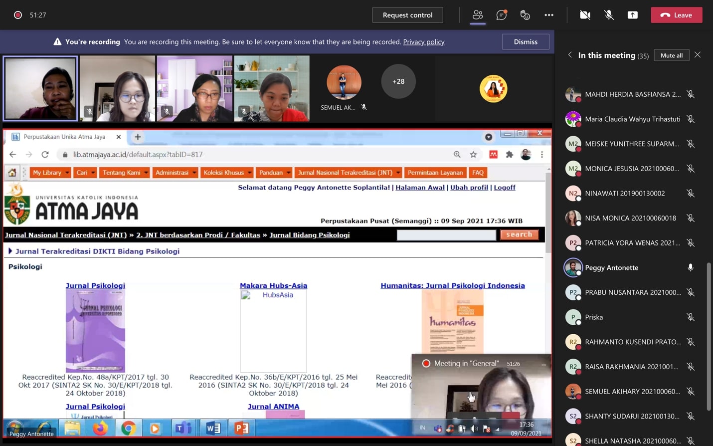Open Microsoft Teams taskbar icon
The height and width of the screenshot is (446, 713).
tap(183, 429)
